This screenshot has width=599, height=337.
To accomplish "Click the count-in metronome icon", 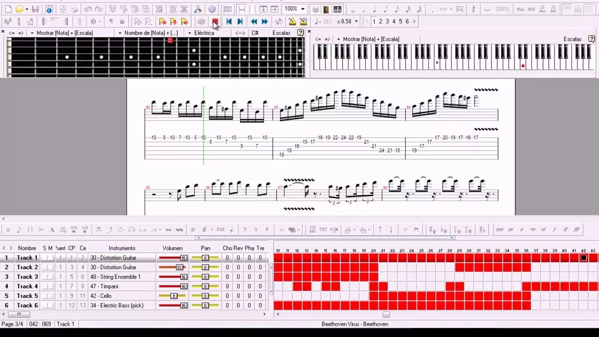I will (303, 22).
